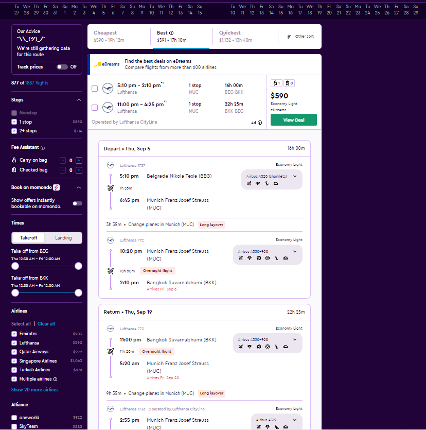426x430 pixels.
Task: Open the 1887 flights link
Action: pyautogui.click(x=37, y=83)
